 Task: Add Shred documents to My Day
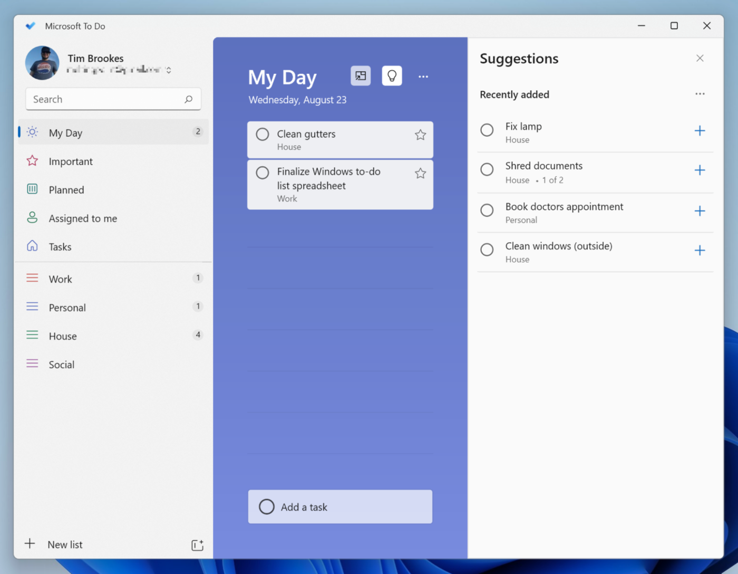[700, 170]
